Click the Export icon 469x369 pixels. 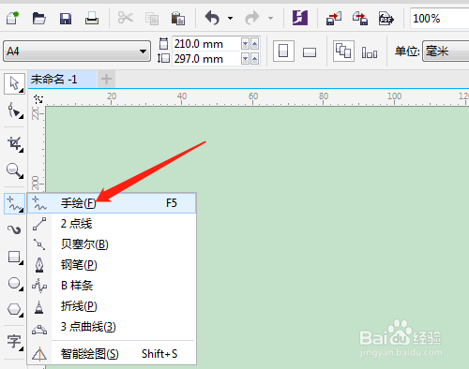(360, 18)
